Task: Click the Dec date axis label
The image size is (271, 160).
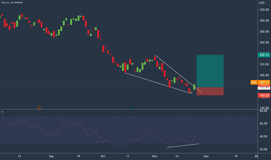Action: click(206, 156)
